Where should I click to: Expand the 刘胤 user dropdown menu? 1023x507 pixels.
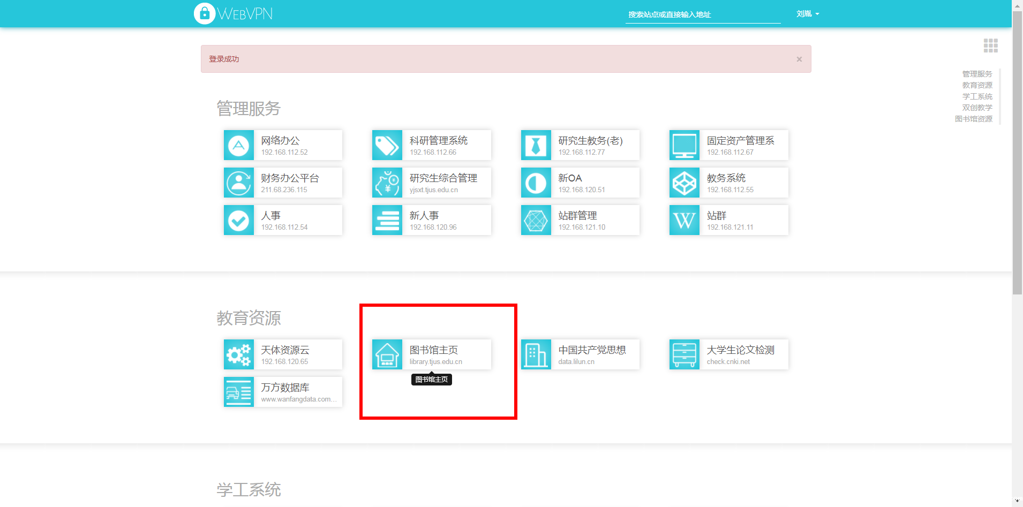tap(808, 14)
